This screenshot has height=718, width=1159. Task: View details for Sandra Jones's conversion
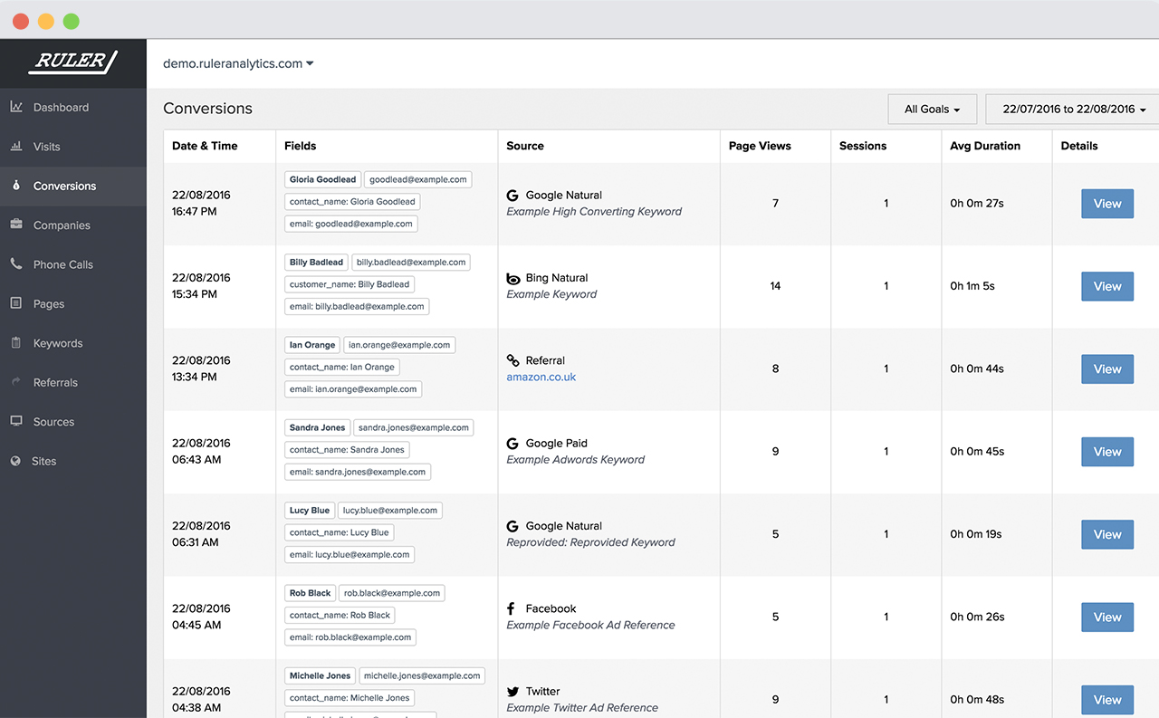tap(1107, 452)
